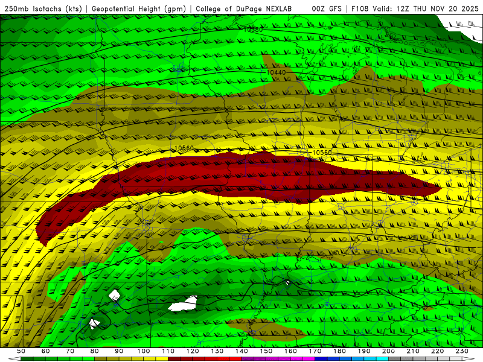Click the 190 value on the legend

pyautogui.click(x=364, y=351)
